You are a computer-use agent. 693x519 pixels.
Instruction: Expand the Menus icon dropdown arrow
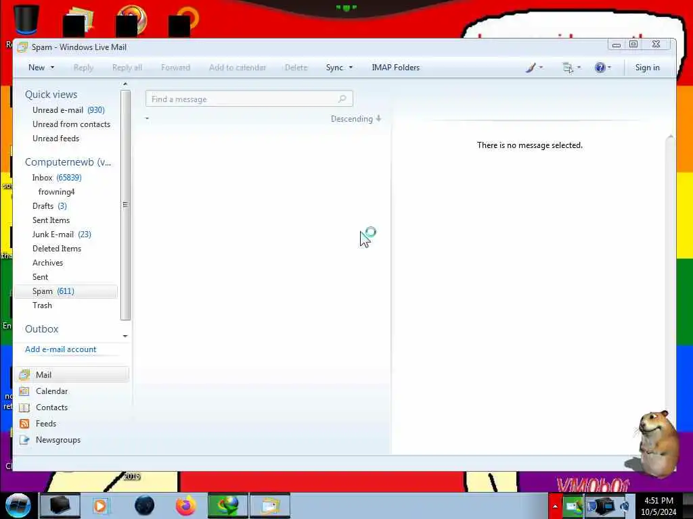[x=579, y=68]
